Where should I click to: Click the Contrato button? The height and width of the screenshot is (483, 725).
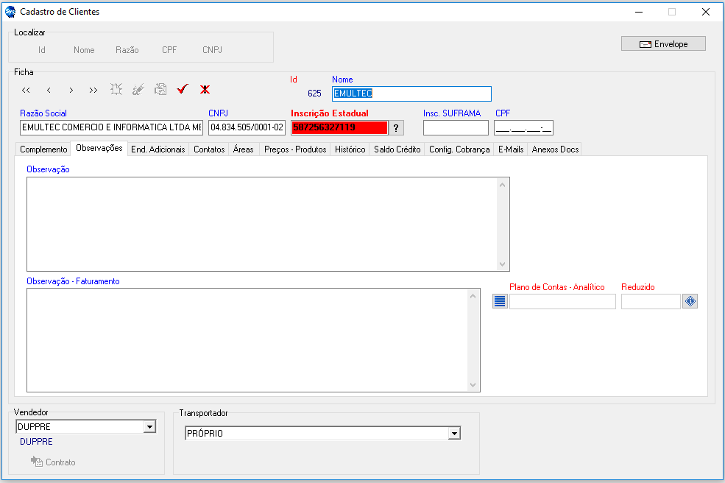point(54,462)
